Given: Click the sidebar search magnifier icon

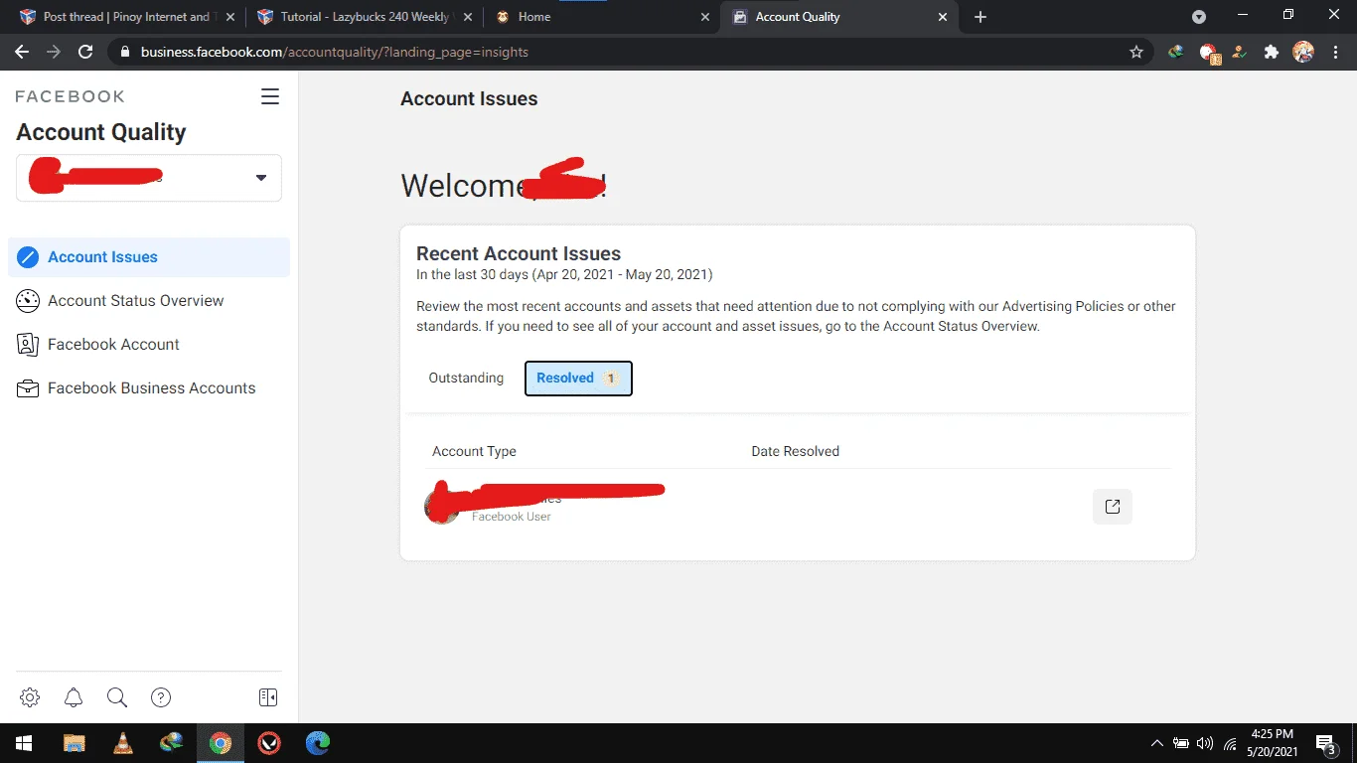Looking at the screenshot, I should coord(117,697).
